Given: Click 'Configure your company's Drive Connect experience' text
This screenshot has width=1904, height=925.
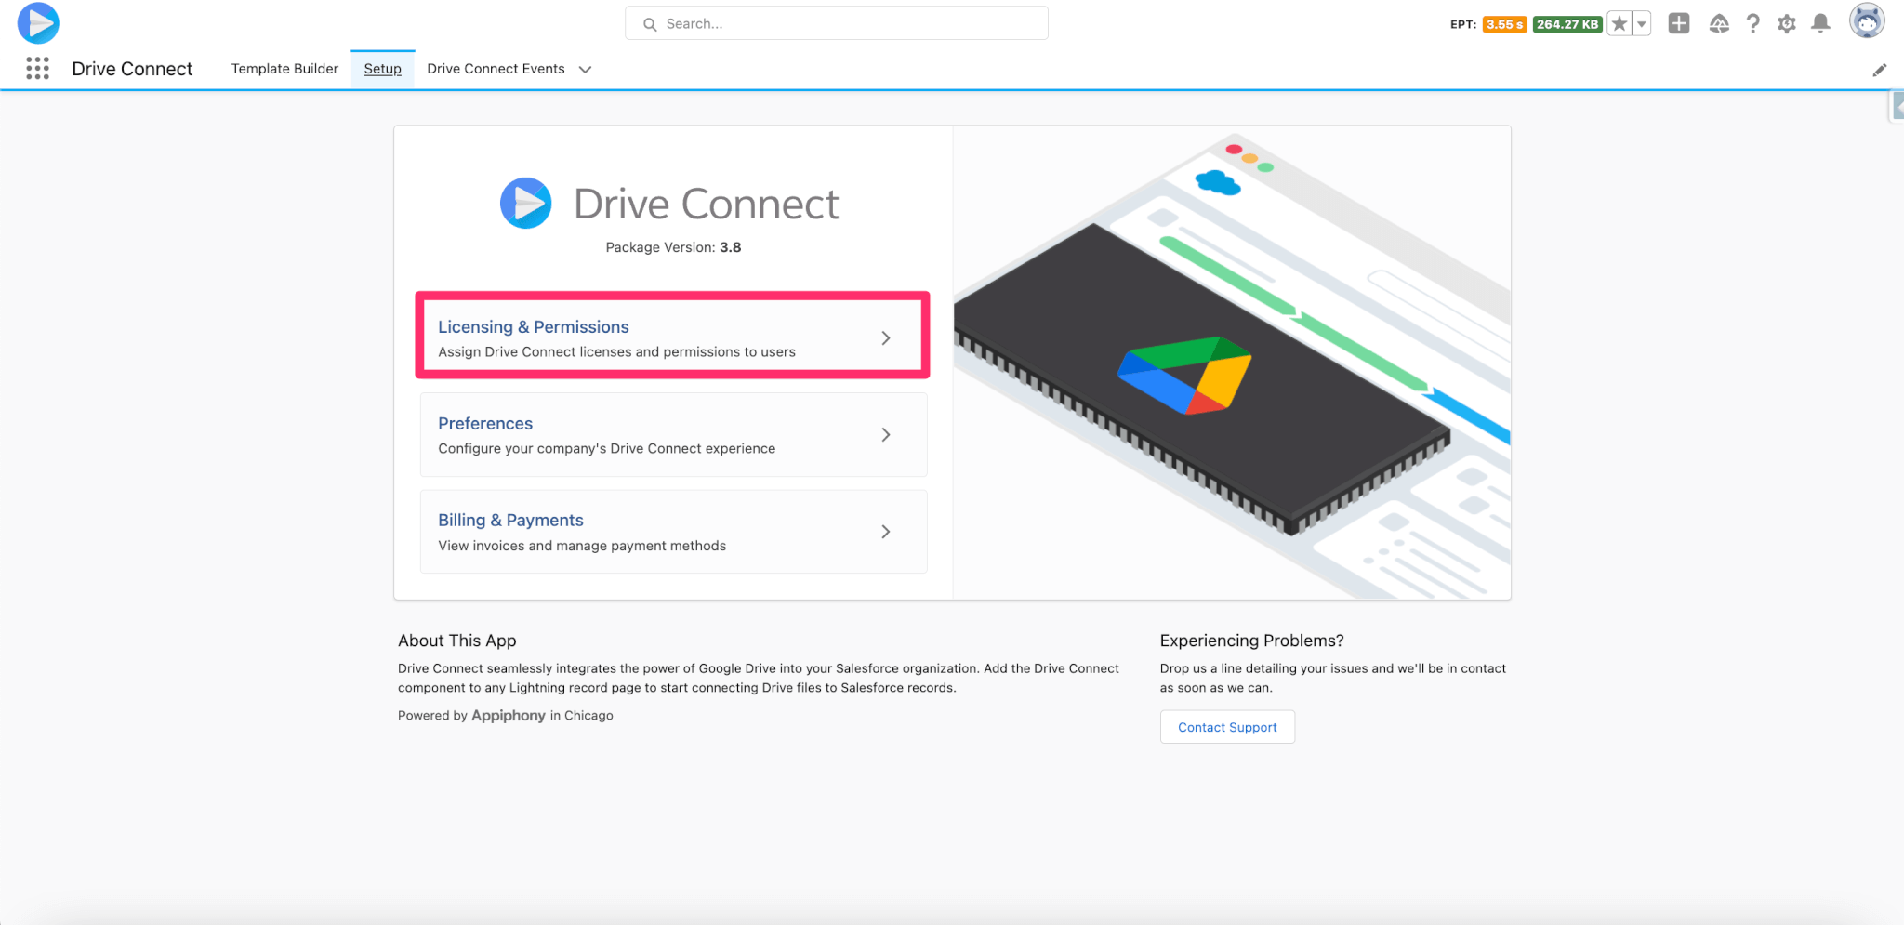Looking at the screenshot, I should click(606, 448).
